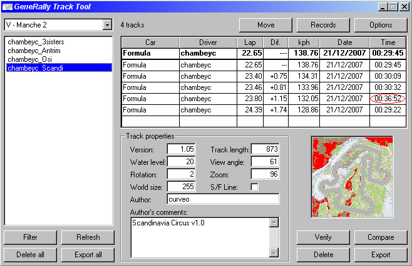Click the Export all button
Viewport: 412px width, 266px height.
pyautogui.click(x=88, y=255)
